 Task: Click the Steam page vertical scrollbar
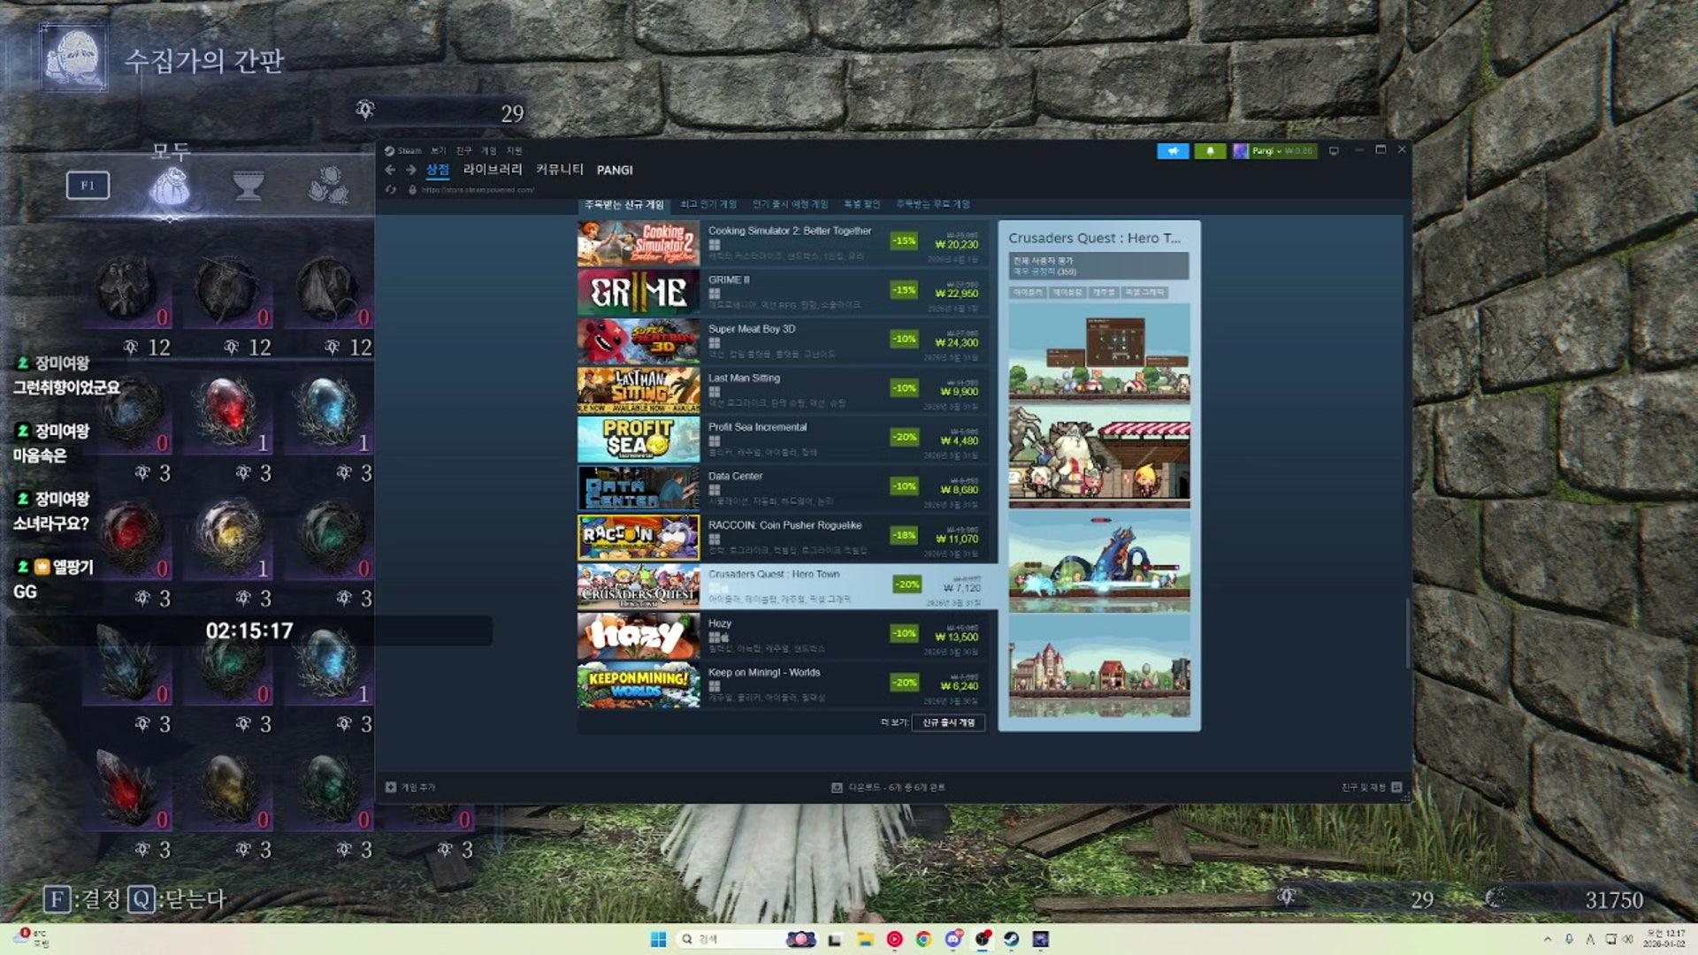tap(1407, 633)
